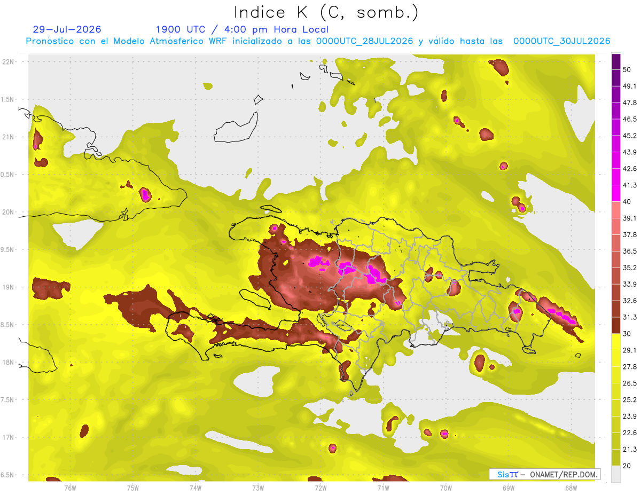Click the colorbar value '41.3'
This screenshot has height=495, width=641.
click(629, 185)
